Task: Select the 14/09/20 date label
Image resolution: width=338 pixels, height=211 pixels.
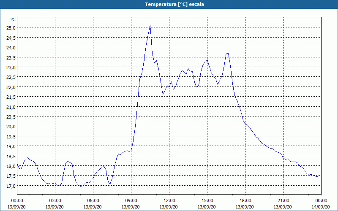Action: tap(321, 207)
